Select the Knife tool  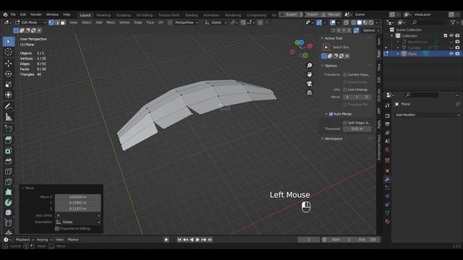(x=9, y=181)
